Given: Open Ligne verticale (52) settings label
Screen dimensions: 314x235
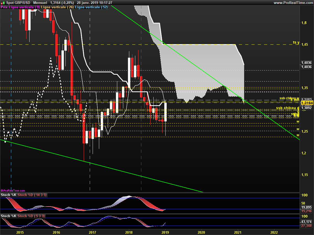Looking at the screenshot, I should (x=91, y=7).
